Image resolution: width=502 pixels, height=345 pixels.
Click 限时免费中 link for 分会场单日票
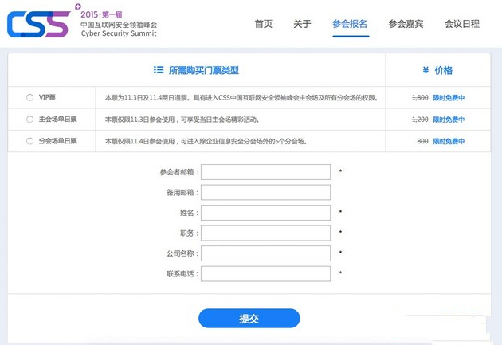tap(449, 141)
